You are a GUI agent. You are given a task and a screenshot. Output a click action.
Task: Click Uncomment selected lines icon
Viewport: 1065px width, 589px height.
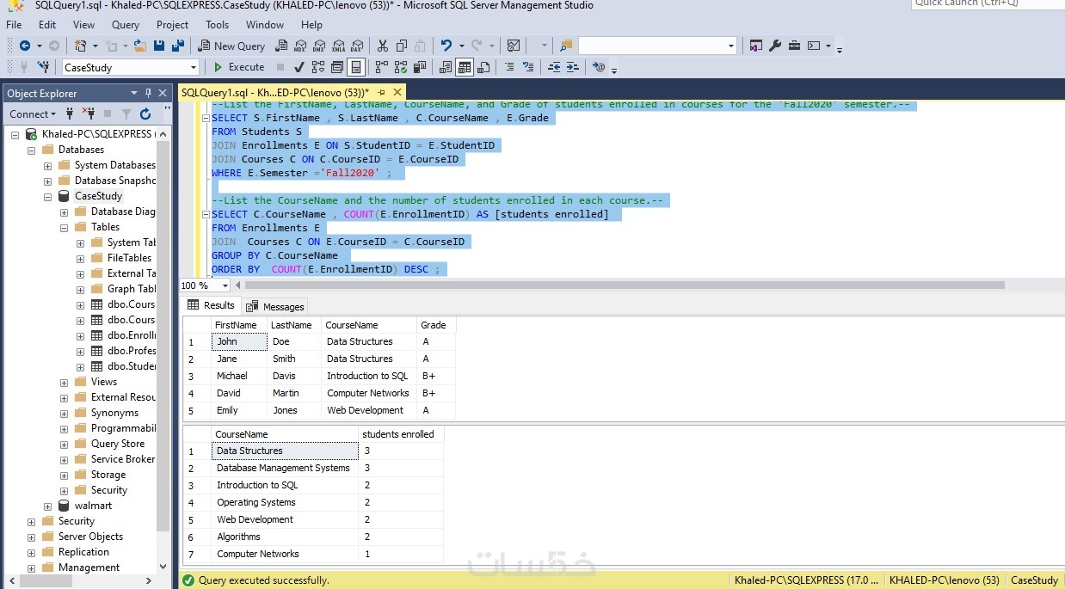(528, 67)
